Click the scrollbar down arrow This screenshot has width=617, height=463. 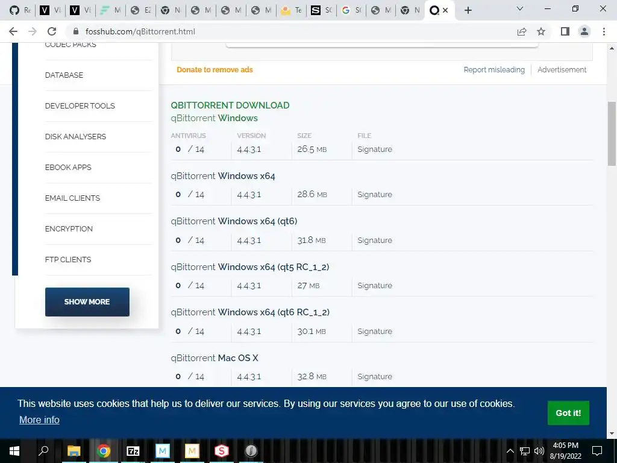point(612,433)
